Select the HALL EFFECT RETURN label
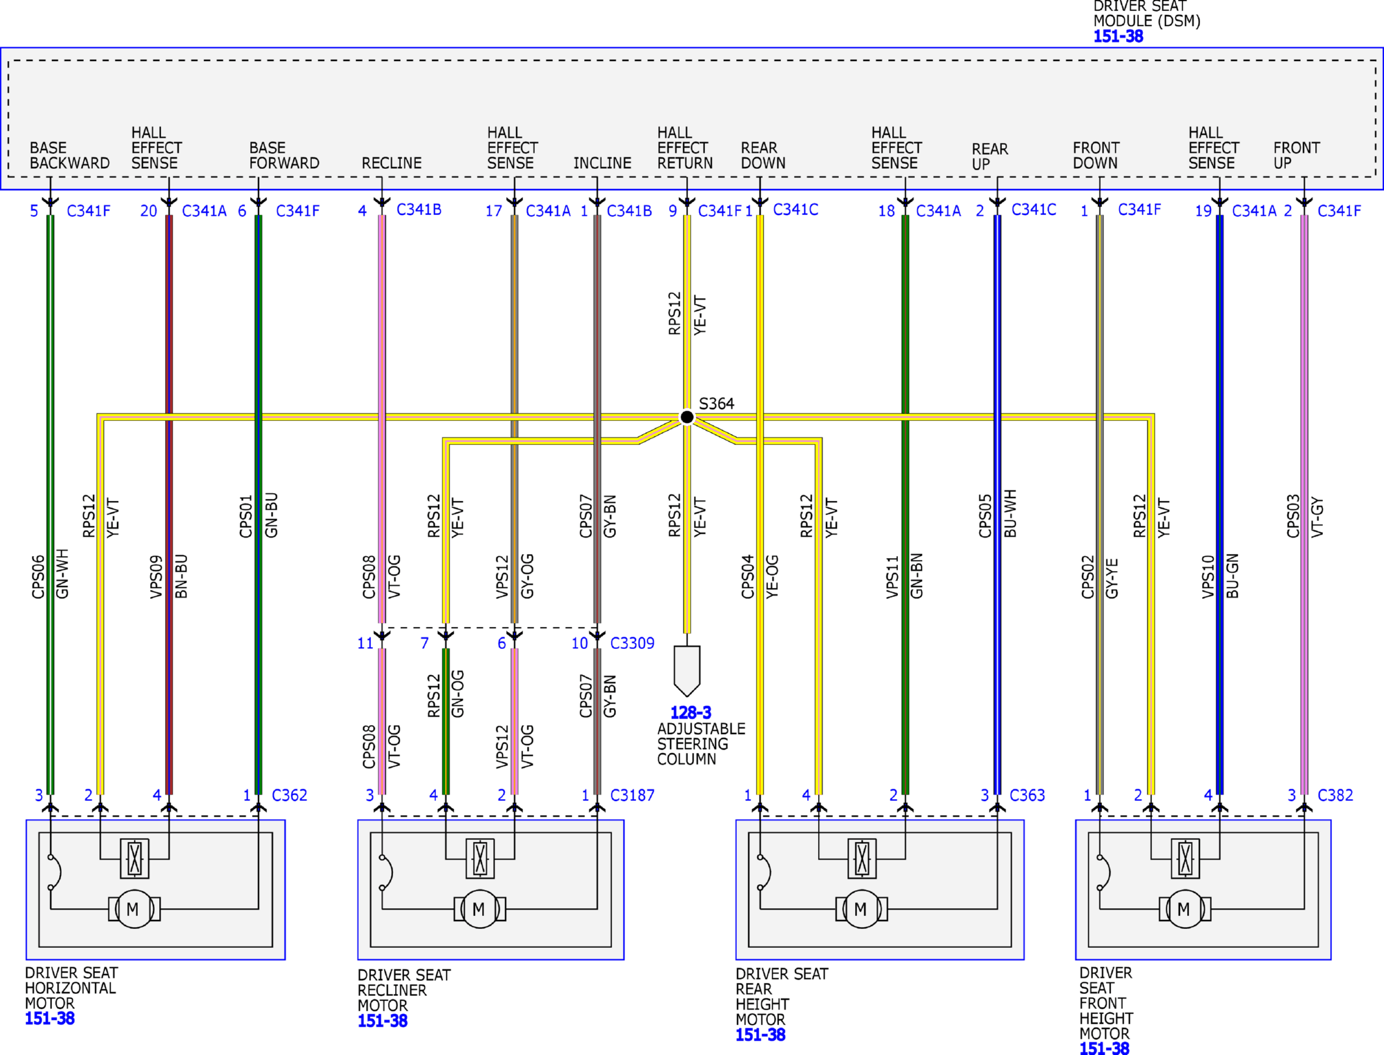The height and width of the screenshot is (1055, 1384). pyautogui.click(x=685, y=148)
